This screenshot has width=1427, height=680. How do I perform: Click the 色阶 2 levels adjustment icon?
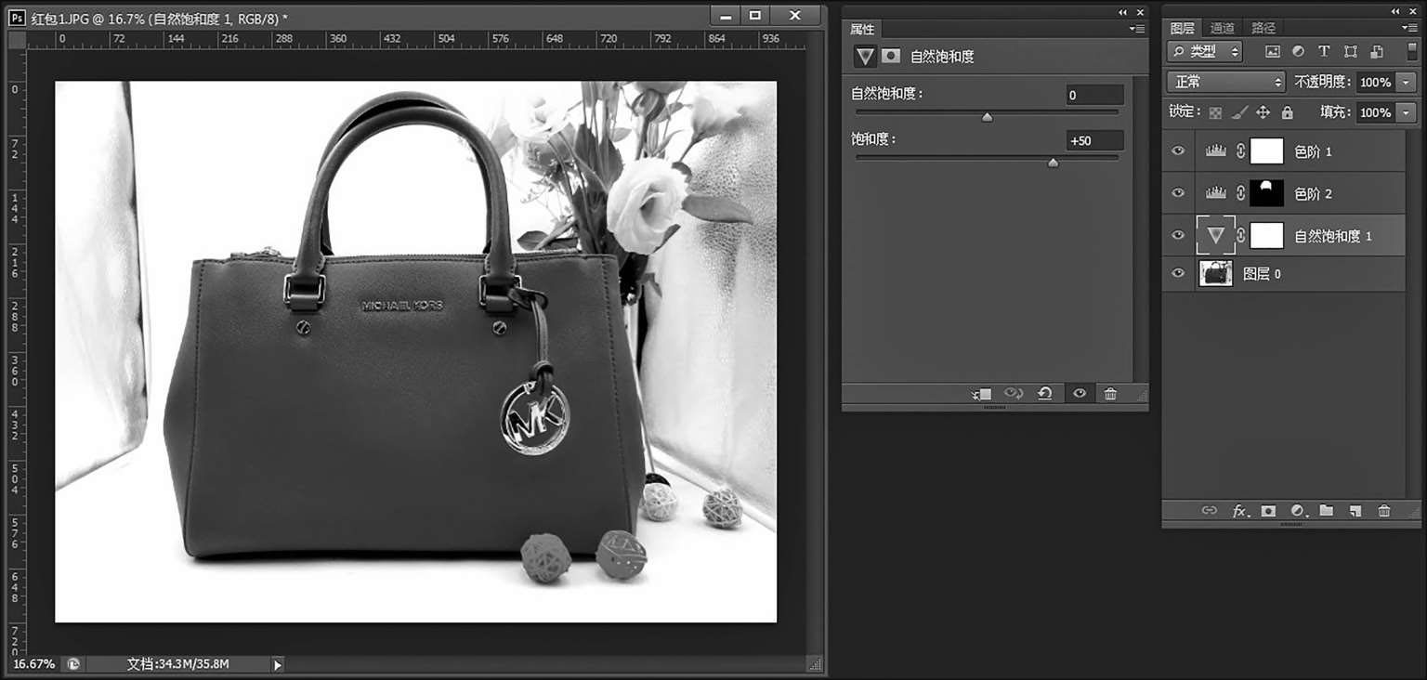coord(1216,192)
